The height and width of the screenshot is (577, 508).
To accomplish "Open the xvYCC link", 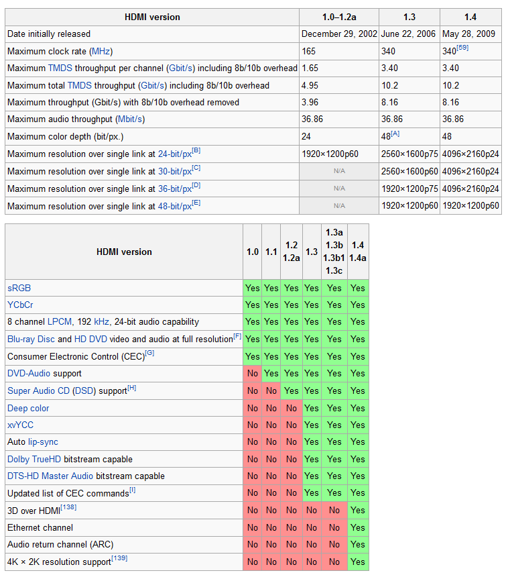I will pyautogui.click(x=20, y=425).
